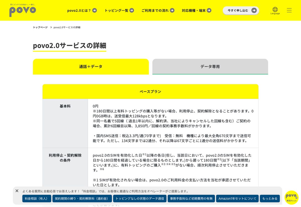Image resolution: width=301 pixels, height=207 pixels.
Task: Click the chat bar よくある質問 description text
Action: [105, 191]
